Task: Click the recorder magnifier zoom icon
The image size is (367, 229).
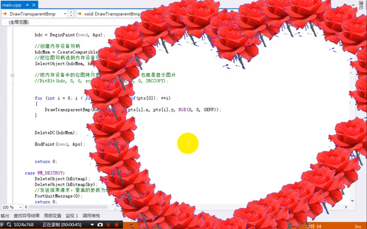Action: point(9,225)
